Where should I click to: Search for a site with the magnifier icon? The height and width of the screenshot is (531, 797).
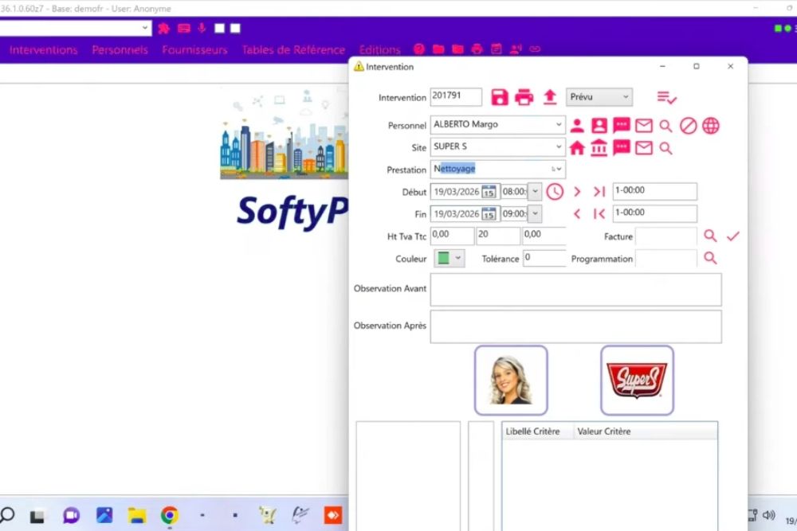[666, 148]
